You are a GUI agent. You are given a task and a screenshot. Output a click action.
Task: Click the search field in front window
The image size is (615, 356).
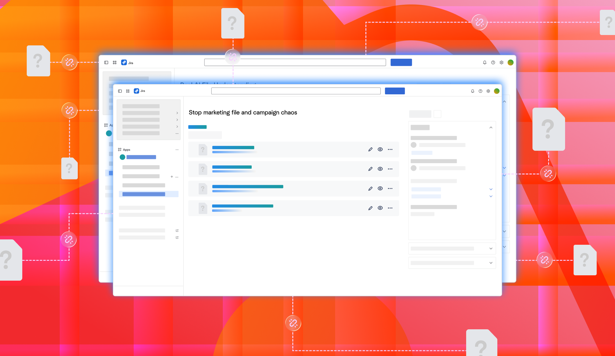(x=296, y=91)
